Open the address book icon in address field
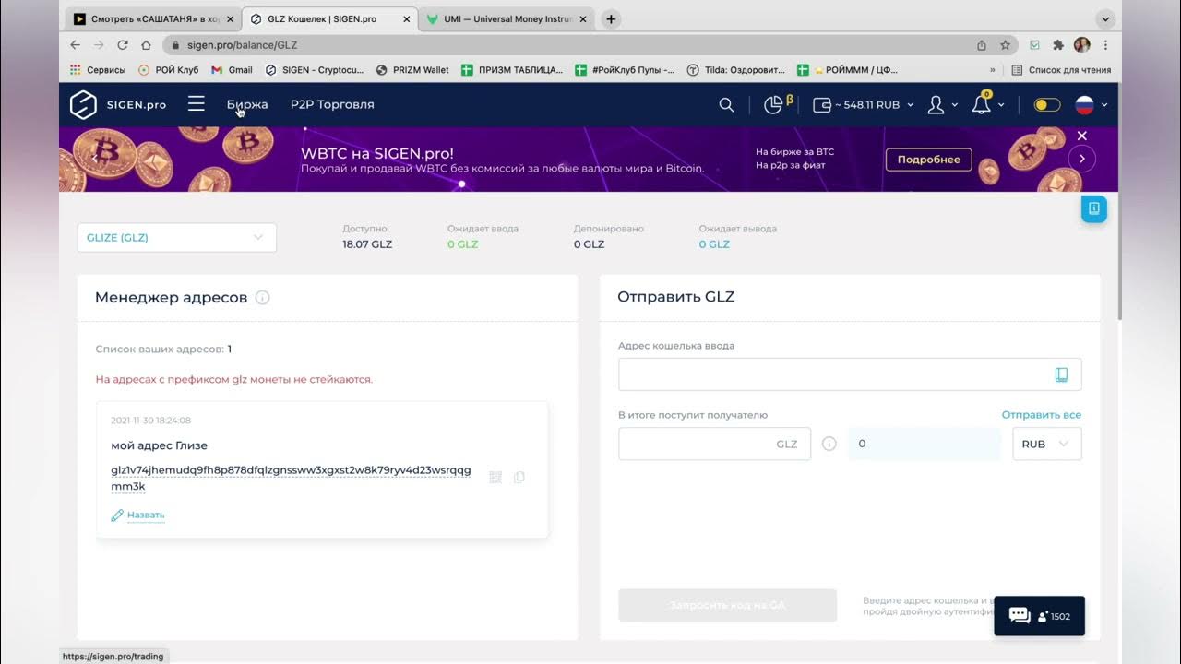 click(x=1061, y=374)
